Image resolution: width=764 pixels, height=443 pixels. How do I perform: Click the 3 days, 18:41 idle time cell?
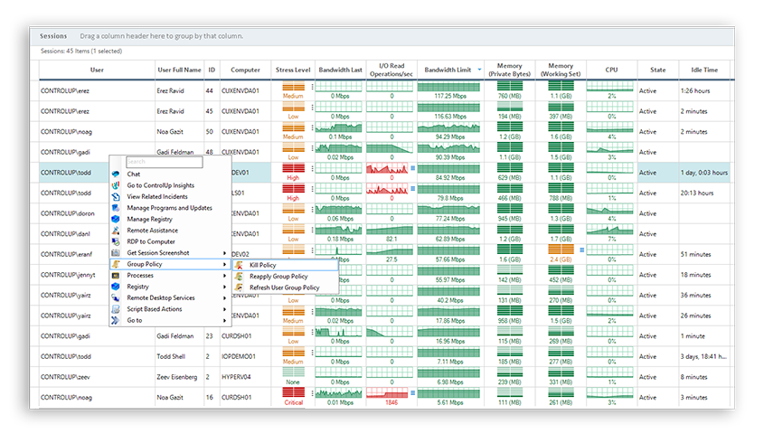click(x=703, y=357)
